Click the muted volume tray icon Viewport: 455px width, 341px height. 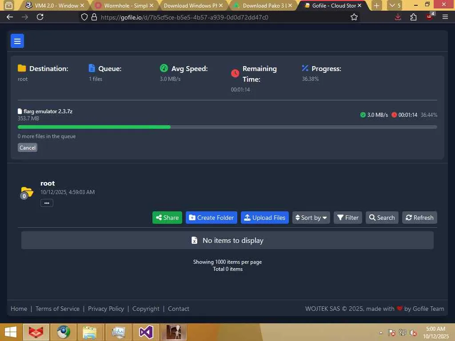[413, 333]
